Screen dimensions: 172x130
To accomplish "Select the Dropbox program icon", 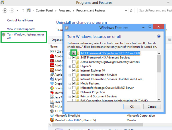I will click(x=52, y=84).
